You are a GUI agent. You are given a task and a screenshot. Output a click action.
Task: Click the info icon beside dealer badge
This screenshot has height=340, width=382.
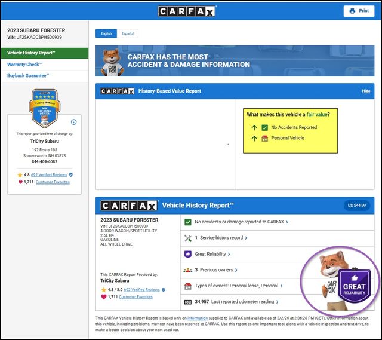point(74,122)
